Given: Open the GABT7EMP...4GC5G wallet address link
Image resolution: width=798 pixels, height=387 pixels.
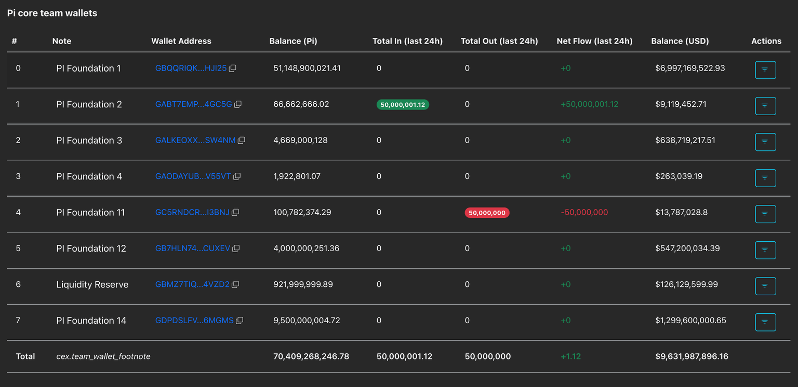Looking at the screenshot, I should point(193,104).
